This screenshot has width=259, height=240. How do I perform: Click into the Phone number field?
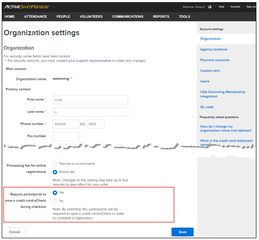click(66, 124)
